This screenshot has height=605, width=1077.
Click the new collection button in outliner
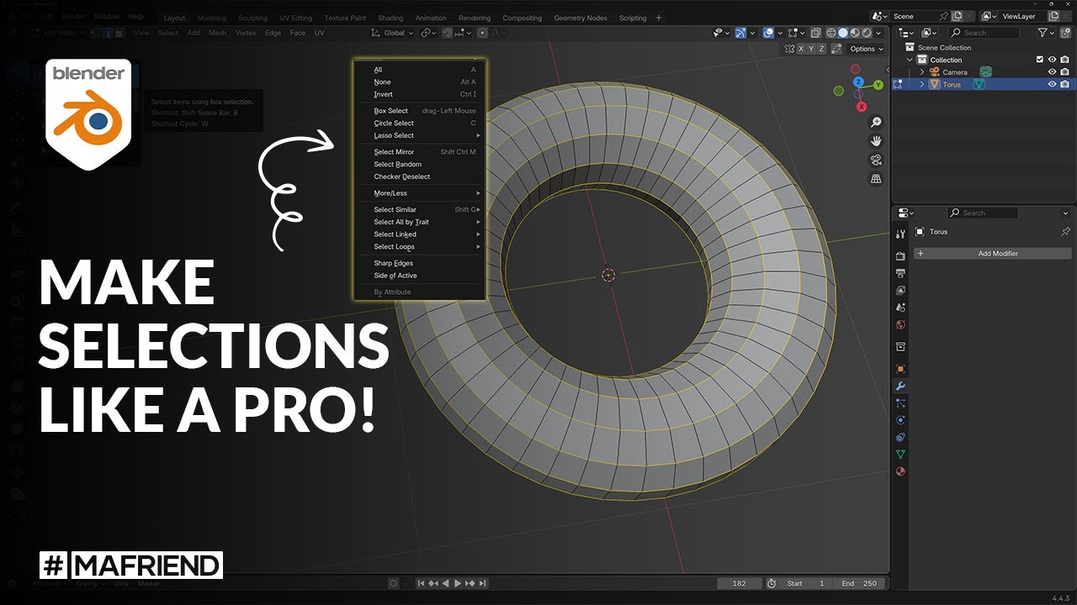1065,33
